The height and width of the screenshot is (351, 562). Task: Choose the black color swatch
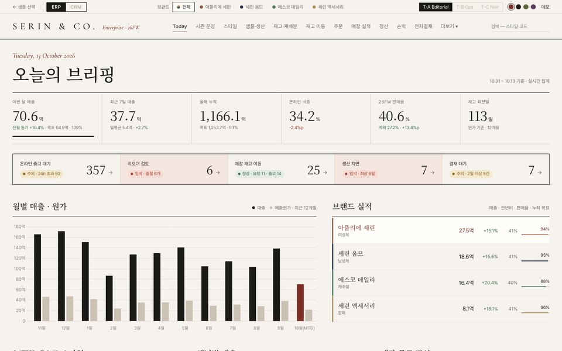coord(518,7)
